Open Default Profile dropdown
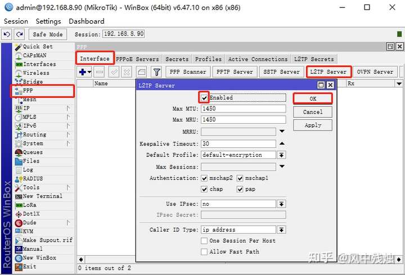405x275 pixels. pos(282,155)
